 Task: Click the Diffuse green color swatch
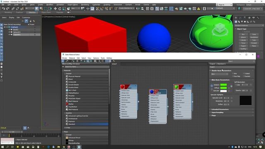coord(224,88)
